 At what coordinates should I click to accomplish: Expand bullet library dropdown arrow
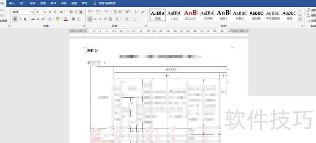tap(94, 12)
